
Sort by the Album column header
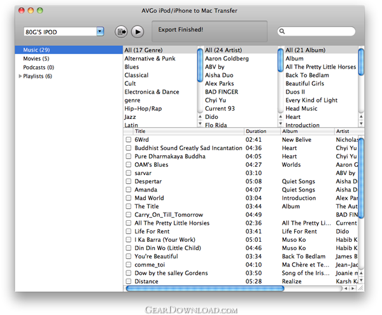click(308, 131)
